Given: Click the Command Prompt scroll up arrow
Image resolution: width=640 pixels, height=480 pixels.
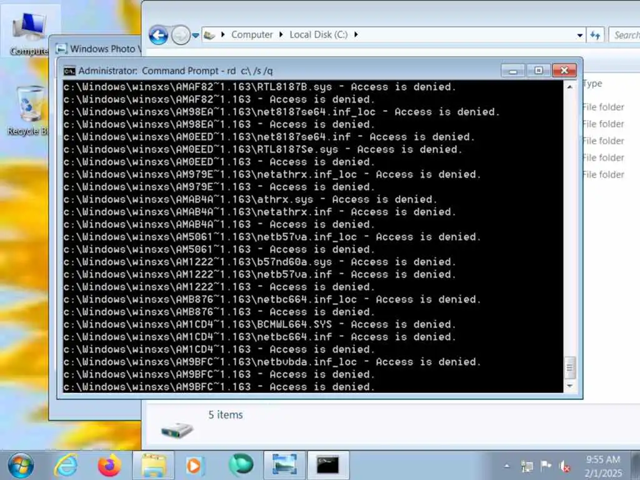Looking at the screenshot, I should point(570,87).
